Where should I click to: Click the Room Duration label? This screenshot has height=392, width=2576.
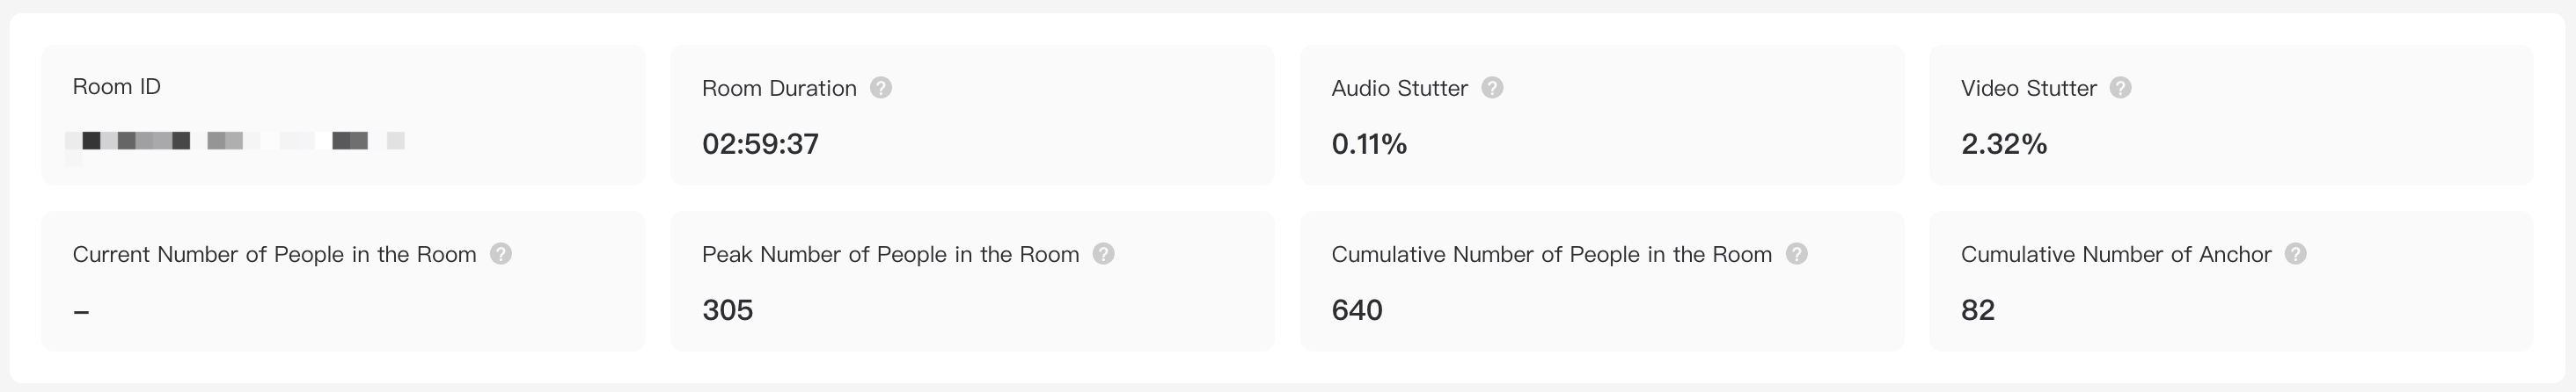tap(779, 88)
